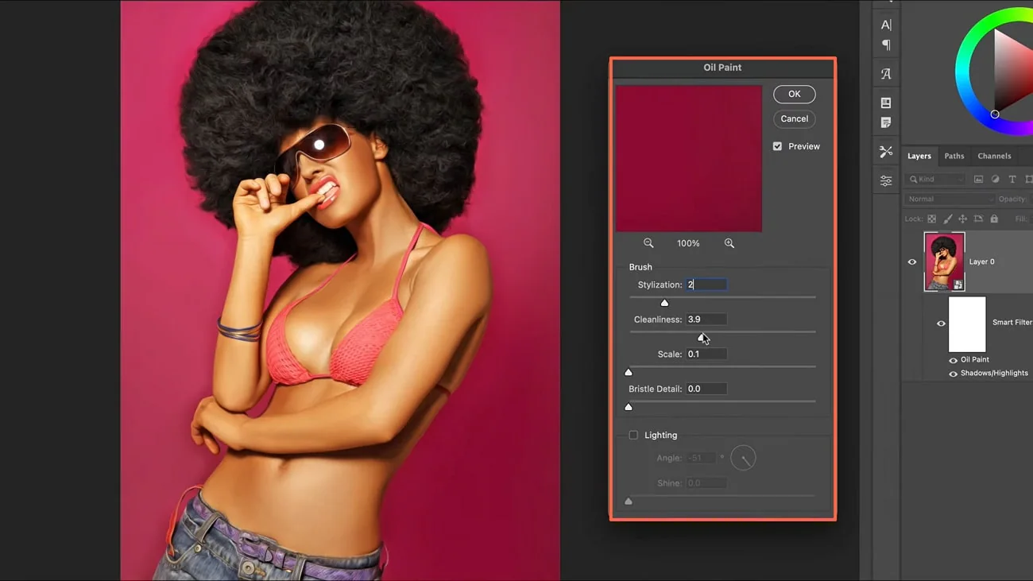Image resolution: width=1033 pixels, height=581 pixels.
Task: Click the Lock all padlock icon
Action: (x=994, y=219)
